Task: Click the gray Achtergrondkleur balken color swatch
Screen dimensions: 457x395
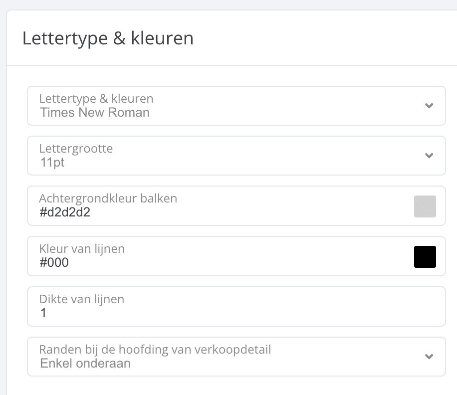Action: click(425, 206)
